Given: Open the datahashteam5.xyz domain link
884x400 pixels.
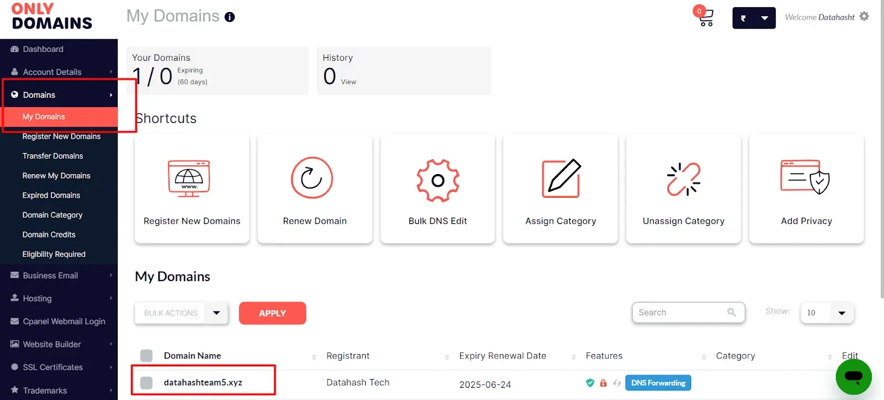Looking at the screenshot, I should (203, 382).
